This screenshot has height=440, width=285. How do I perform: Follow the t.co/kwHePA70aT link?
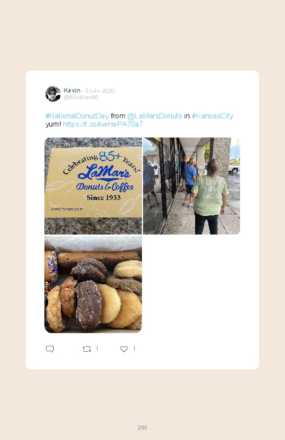tap(103, 124)
